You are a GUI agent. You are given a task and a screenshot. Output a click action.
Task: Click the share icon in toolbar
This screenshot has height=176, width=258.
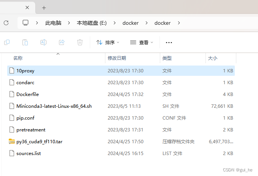[62, 42]
